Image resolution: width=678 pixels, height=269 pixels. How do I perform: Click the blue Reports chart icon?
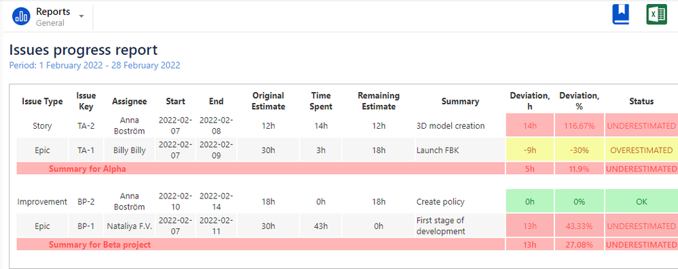tap(21, 16)
